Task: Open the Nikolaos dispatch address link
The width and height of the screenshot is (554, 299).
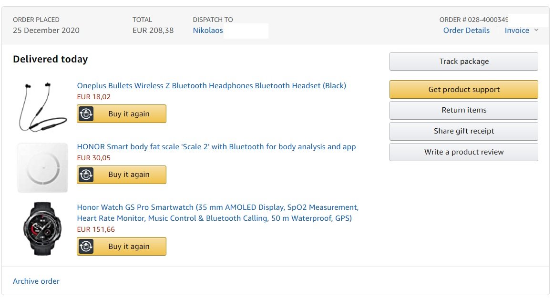Action: (x=208, y=31)
